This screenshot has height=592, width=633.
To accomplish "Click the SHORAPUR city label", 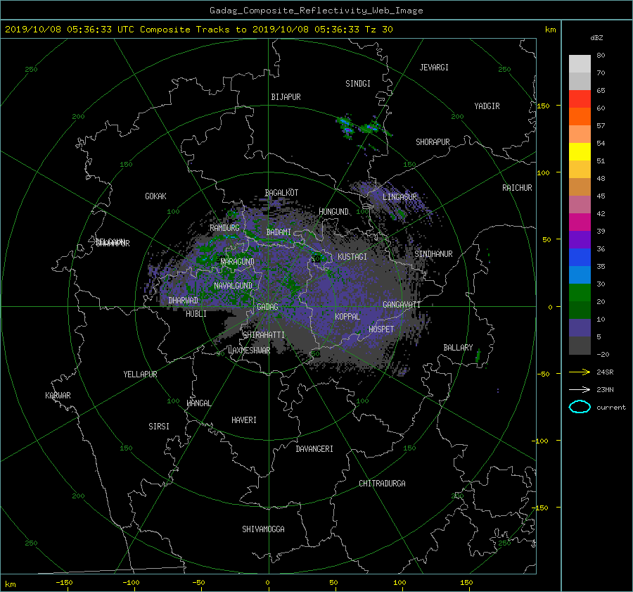I will pyautogui.click(x=433, y=142).
